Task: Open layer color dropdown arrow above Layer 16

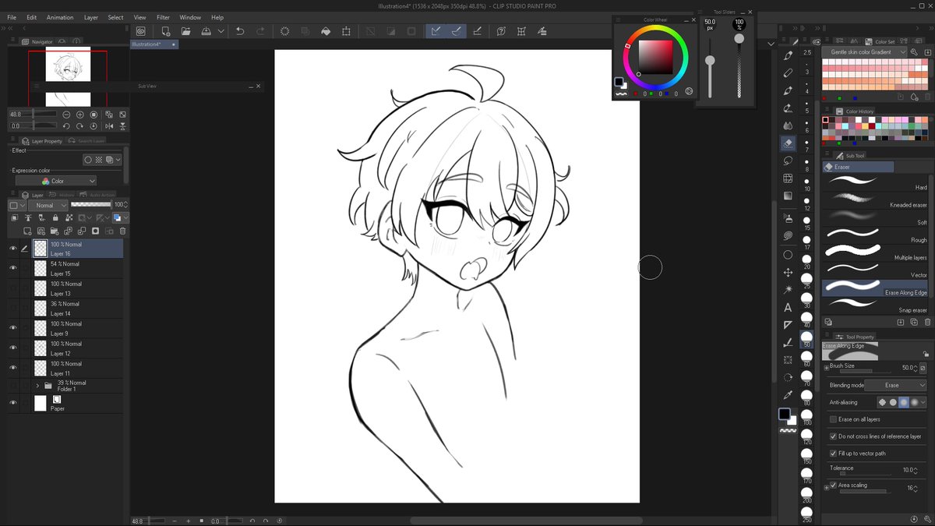Action: 126,218
